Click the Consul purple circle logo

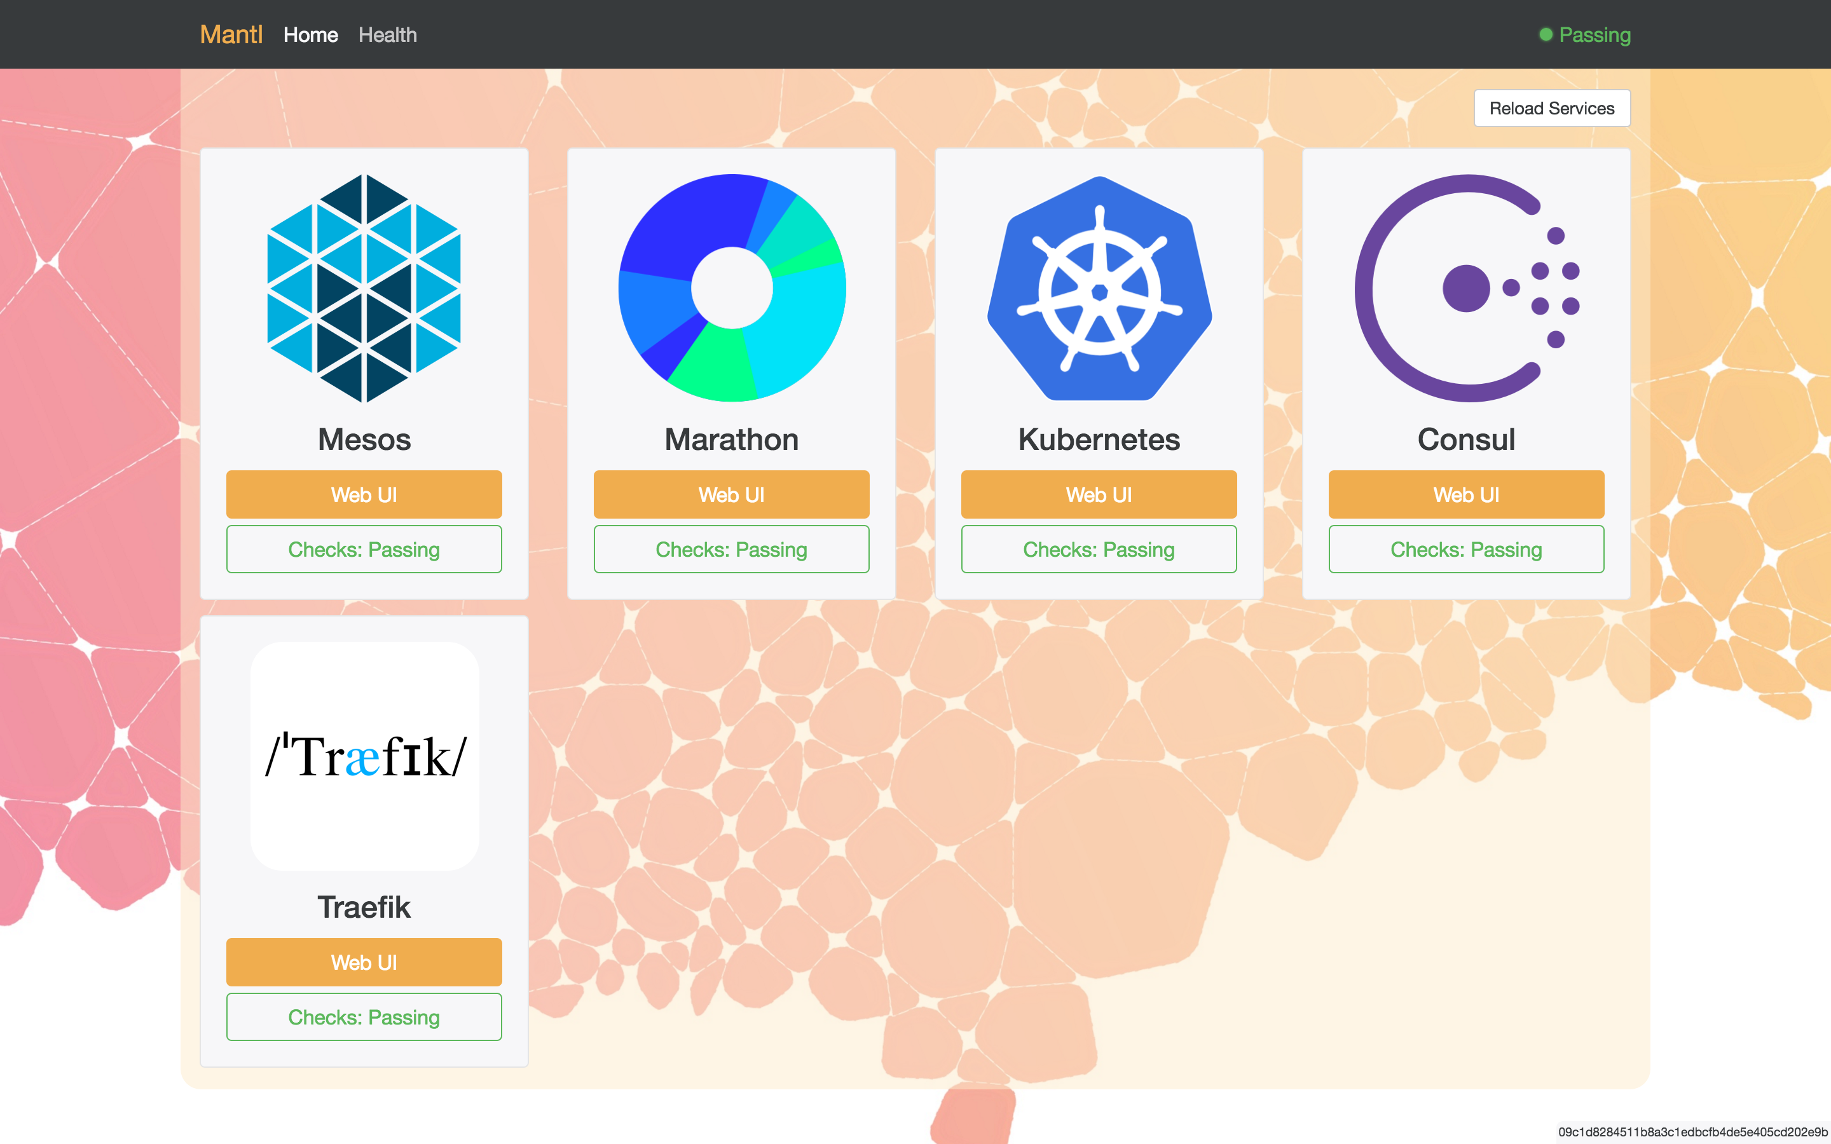(x=1465, y=289)
